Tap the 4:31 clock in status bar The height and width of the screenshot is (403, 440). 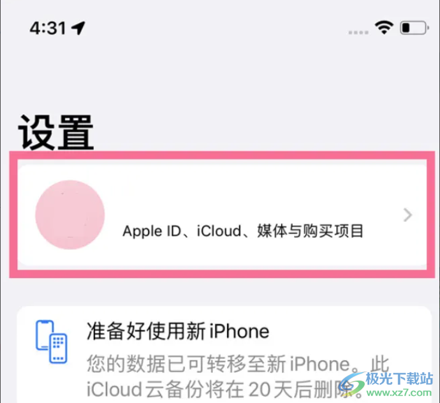tap(48, 28)
